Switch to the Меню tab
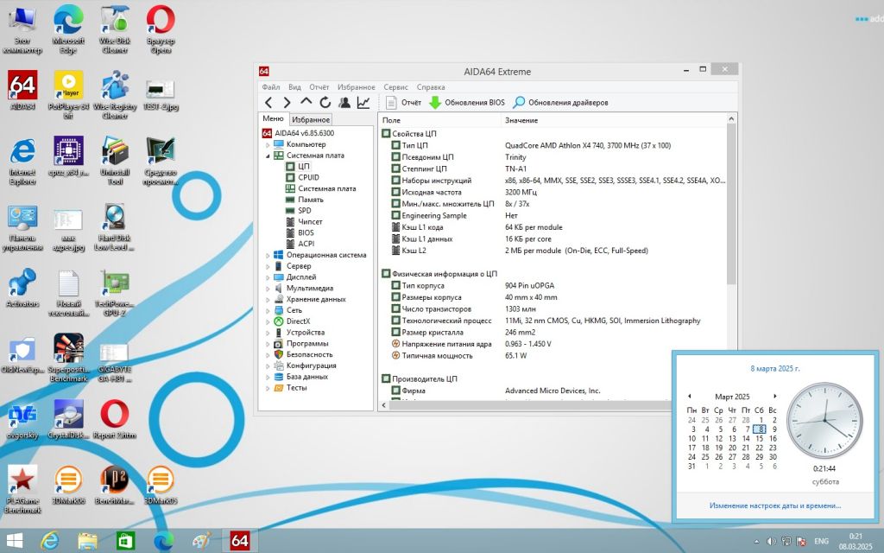The image size is (884, 553). coord(273,118)
